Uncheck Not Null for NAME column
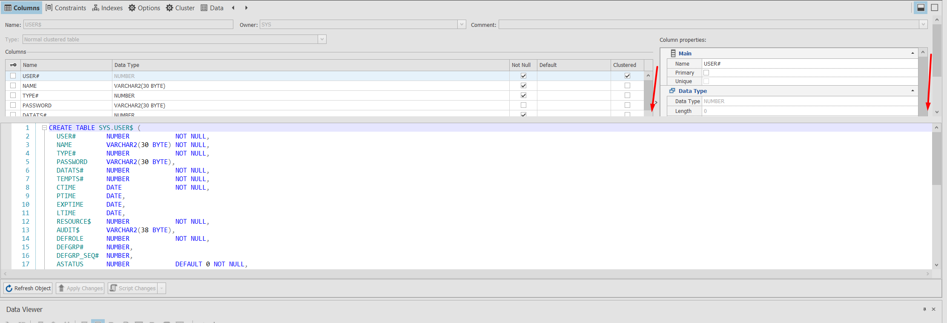The height and width of the screenshot is (323, 947). pos(523,86)
